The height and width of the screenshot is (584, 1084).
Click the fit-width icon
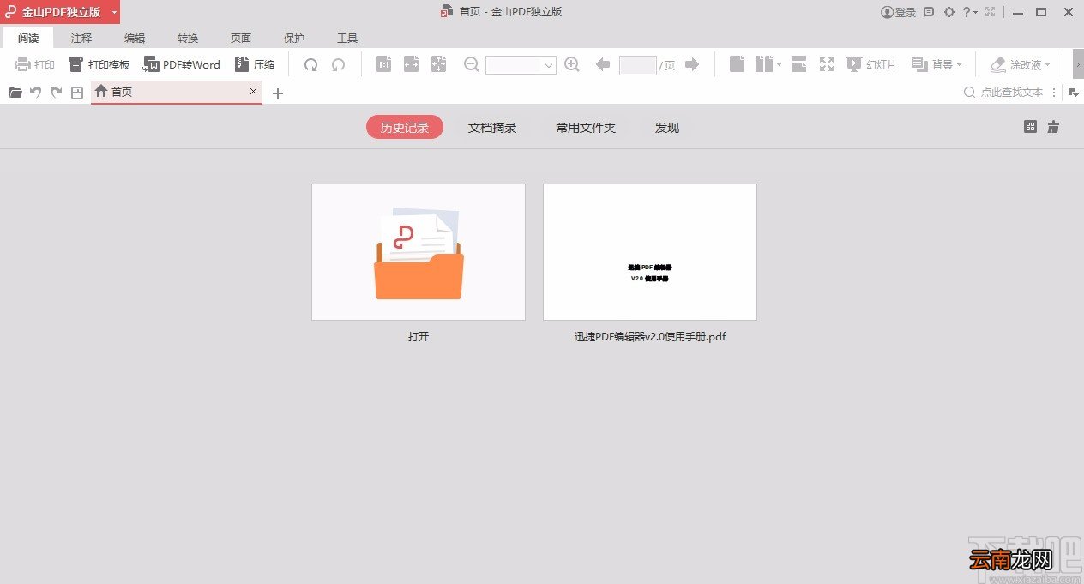coord(412,64)
